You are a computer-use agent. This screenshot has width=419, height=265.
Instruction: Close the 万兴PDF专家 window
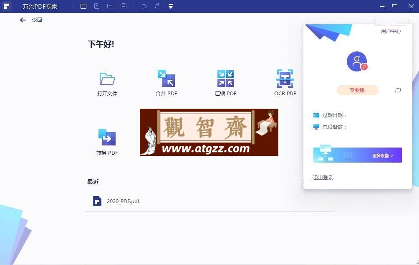pyautogui.click(x=411, y=6)
